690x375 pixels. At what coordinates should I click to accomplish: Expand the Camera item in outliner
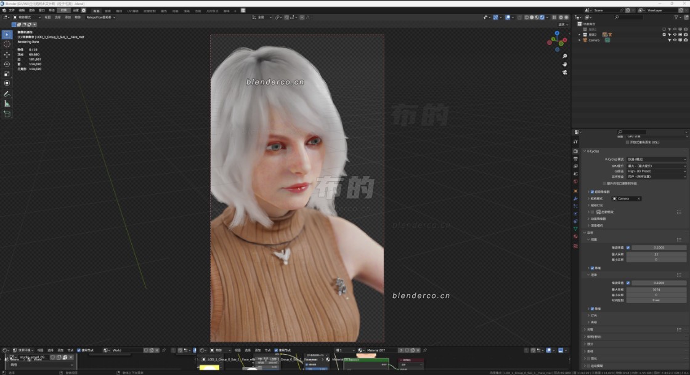click(580, 40)
